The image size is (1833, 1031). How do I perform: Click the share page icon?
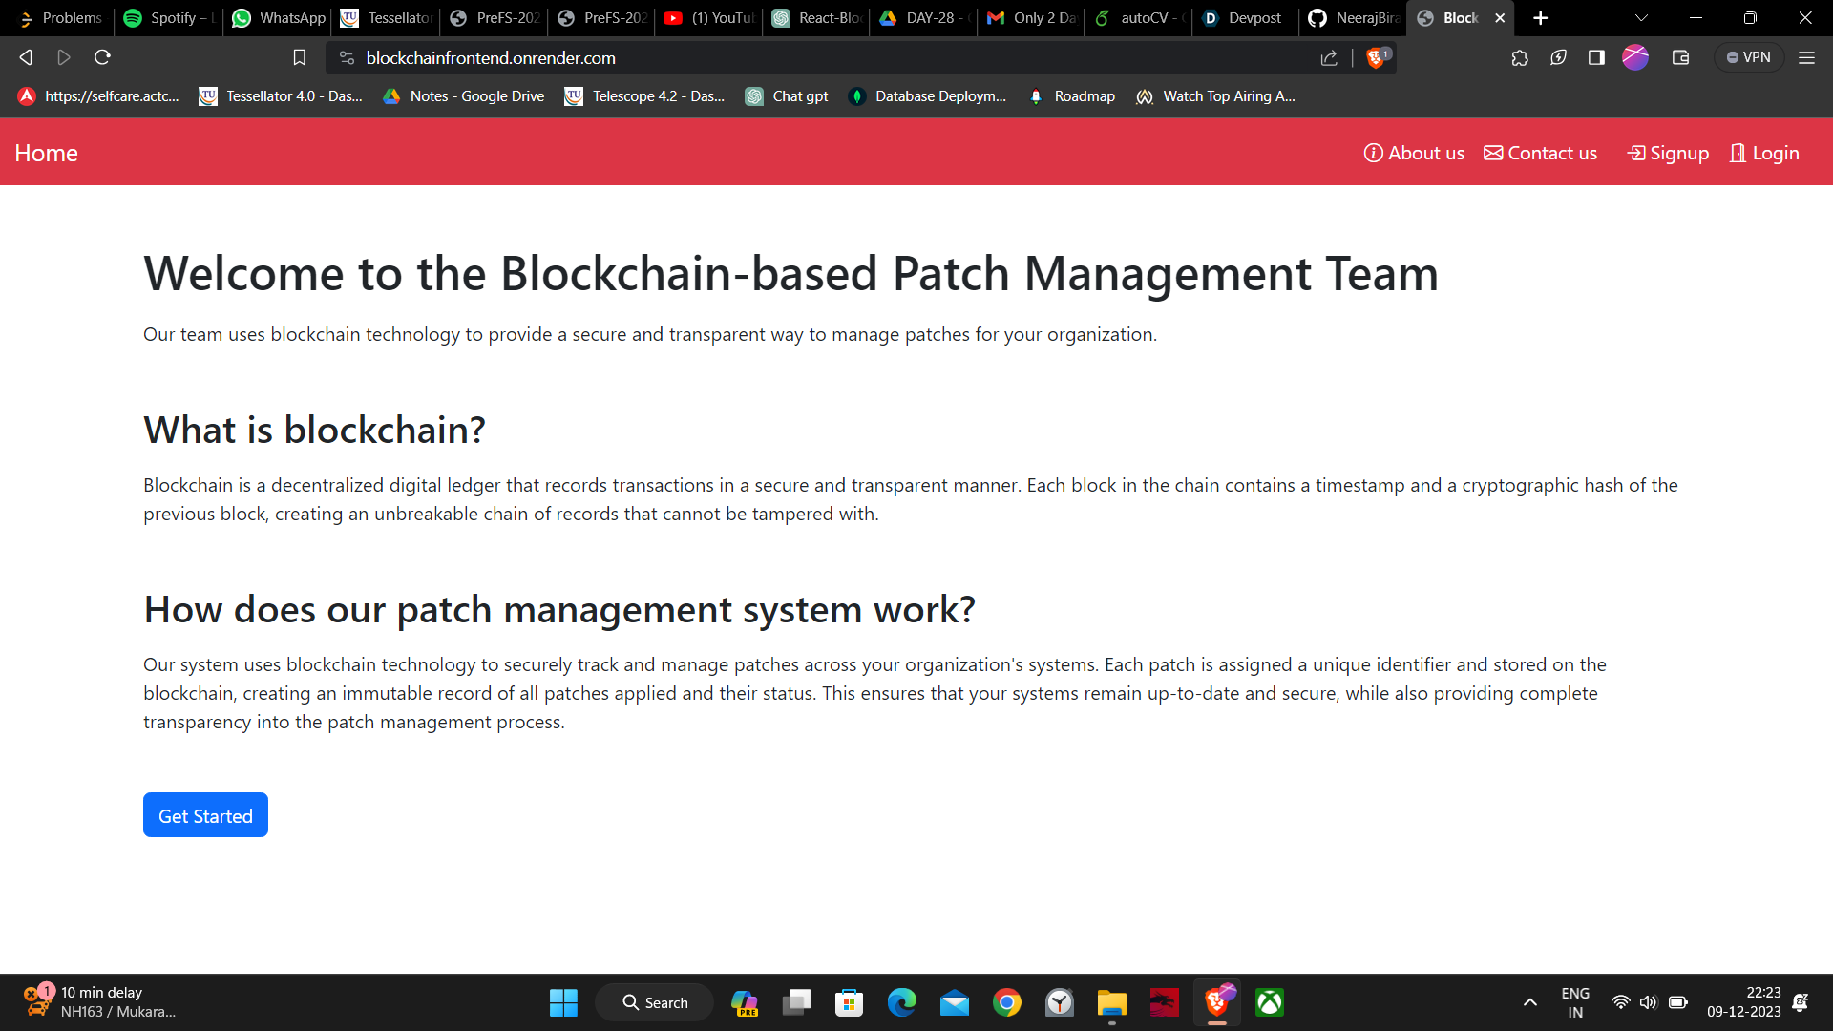[1329, 58]
